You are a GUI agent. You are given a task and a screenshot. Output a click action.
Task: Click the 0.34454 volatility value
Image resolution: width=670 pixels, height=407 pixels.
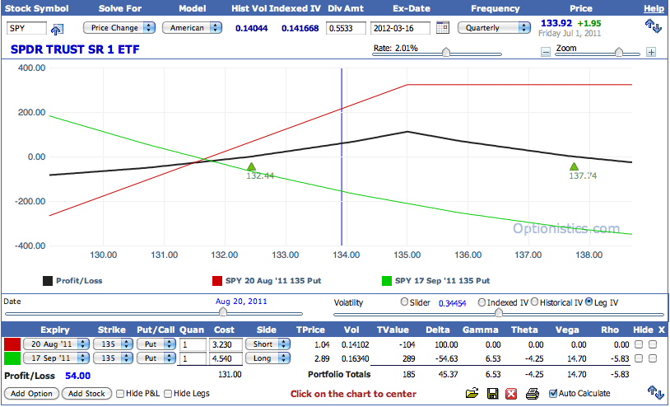[x=452, y=303]
